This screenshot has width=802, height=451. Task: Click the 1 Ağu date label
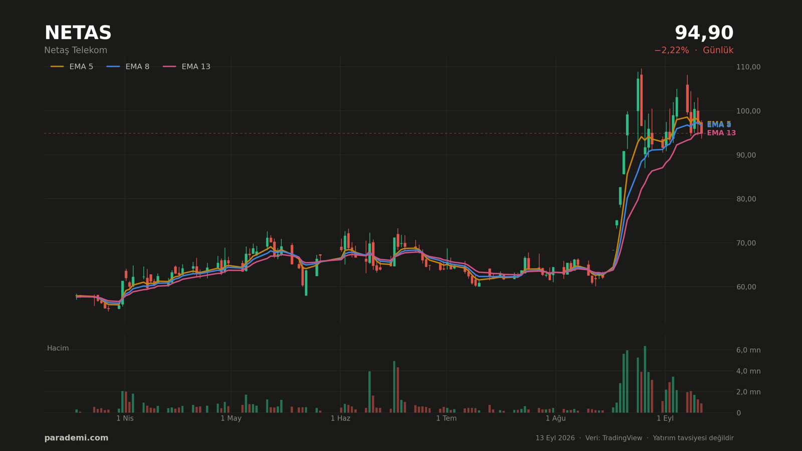[555, 418]
